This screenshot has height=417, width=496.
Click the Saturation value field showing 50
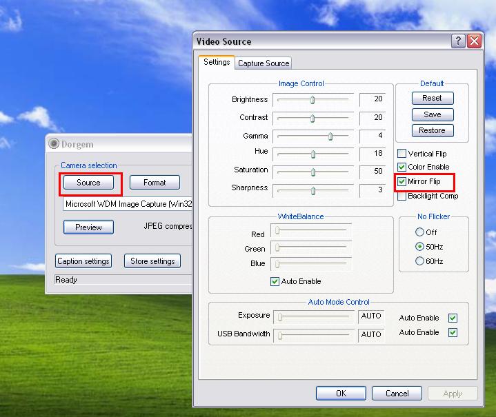[373, 172]
